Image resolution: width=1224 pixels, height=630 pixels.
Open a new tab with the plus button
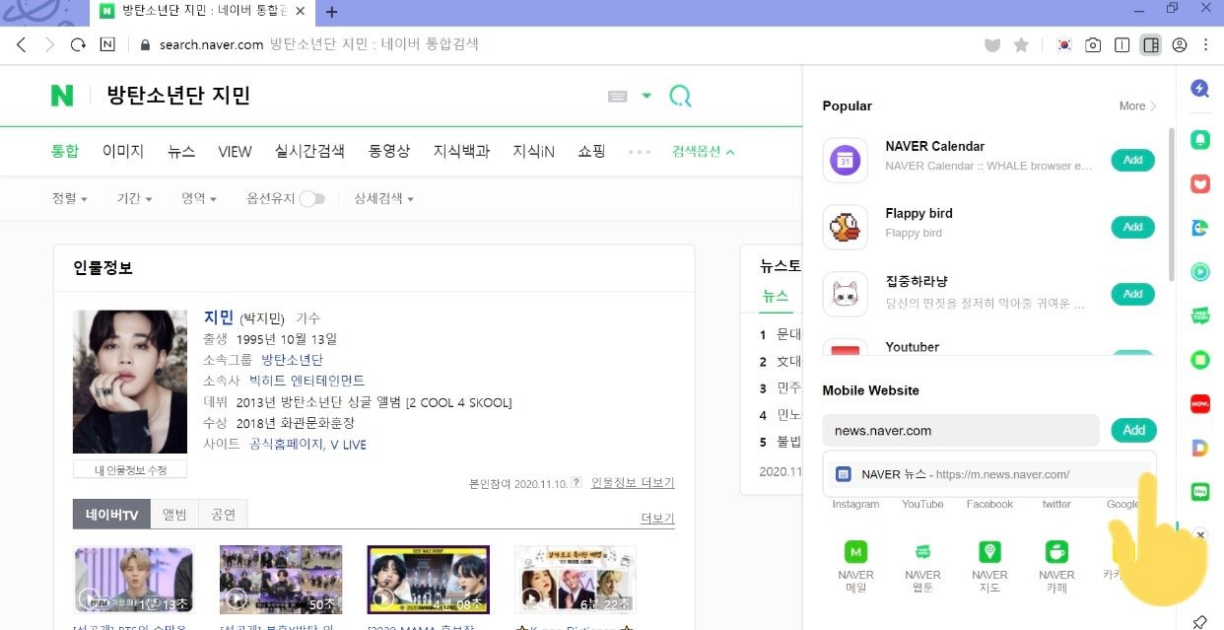pos(332,12)
